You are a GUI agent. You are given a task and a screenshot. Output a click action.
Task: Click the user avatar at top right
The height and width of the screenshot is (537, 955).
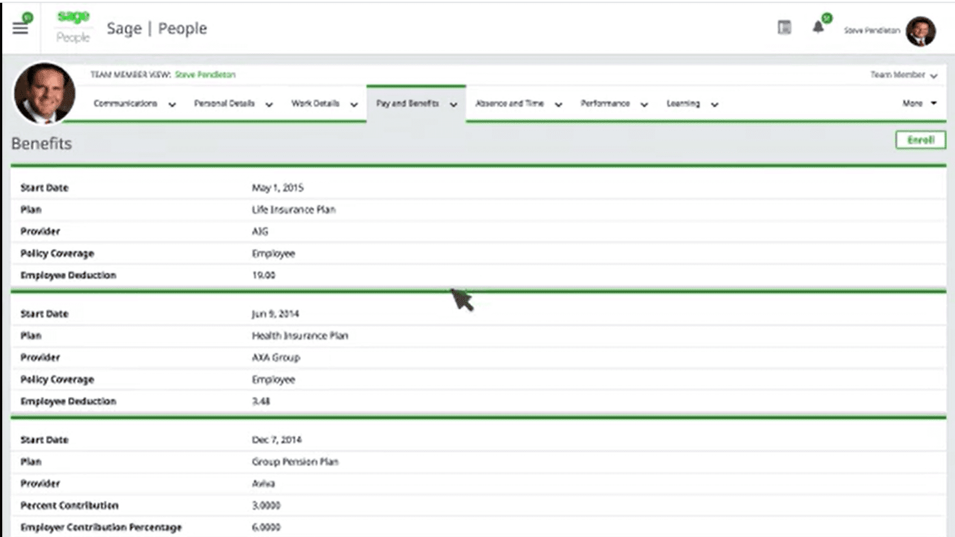(920, 31)
